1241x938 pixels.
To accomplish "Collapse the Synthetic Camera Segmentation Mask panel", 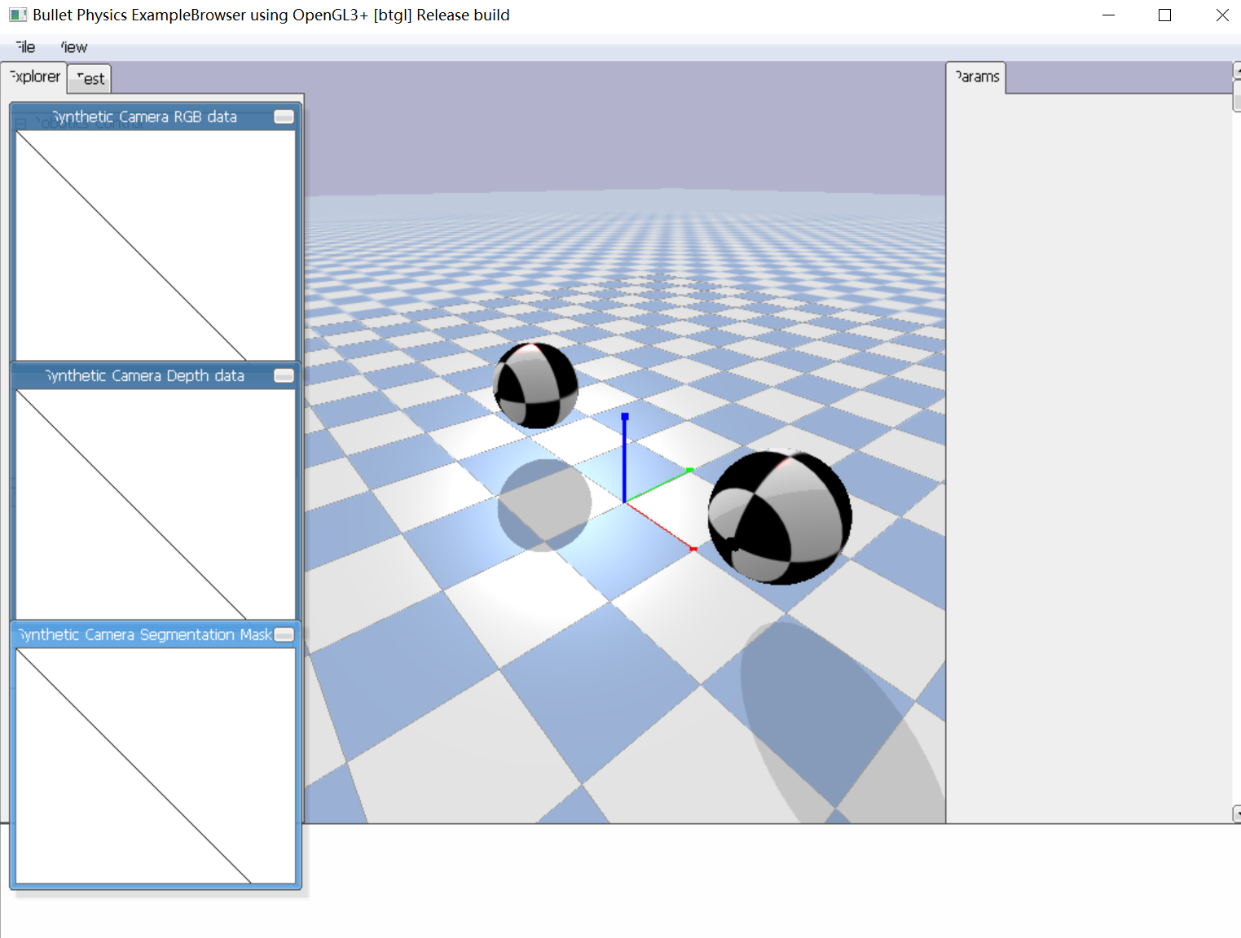I will pyautogui.click(x=283, y=634).
